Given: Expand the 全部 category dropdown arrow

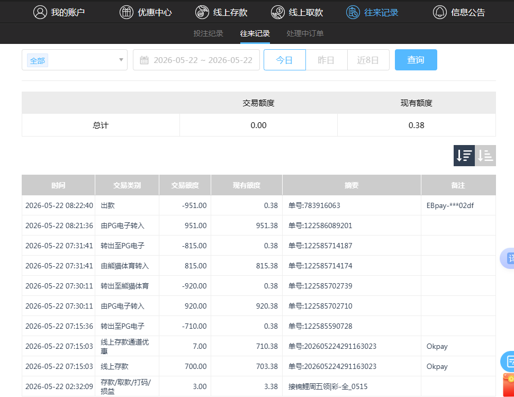Looking at the screenshot, I should tap(121, 60).
